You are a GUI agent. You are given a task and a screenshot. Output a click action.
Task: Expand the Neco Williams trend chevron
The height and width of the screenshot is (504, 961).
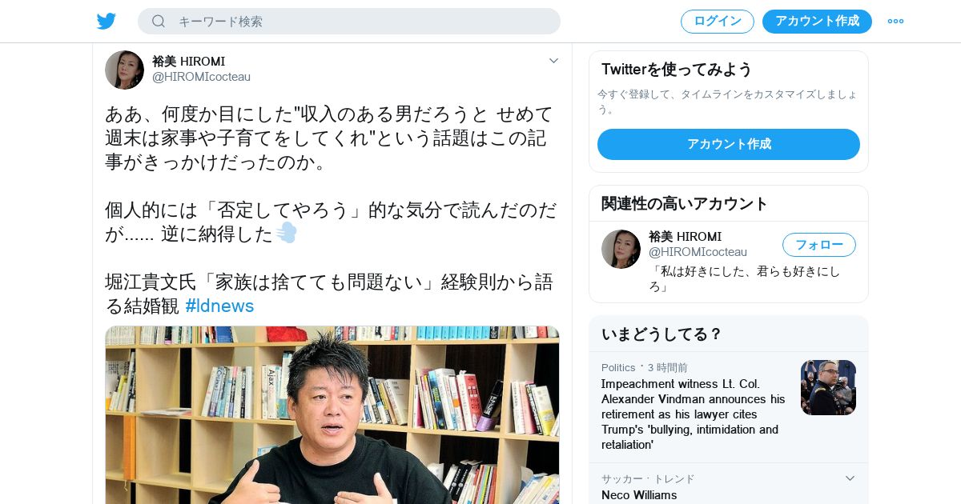[850, 478]
